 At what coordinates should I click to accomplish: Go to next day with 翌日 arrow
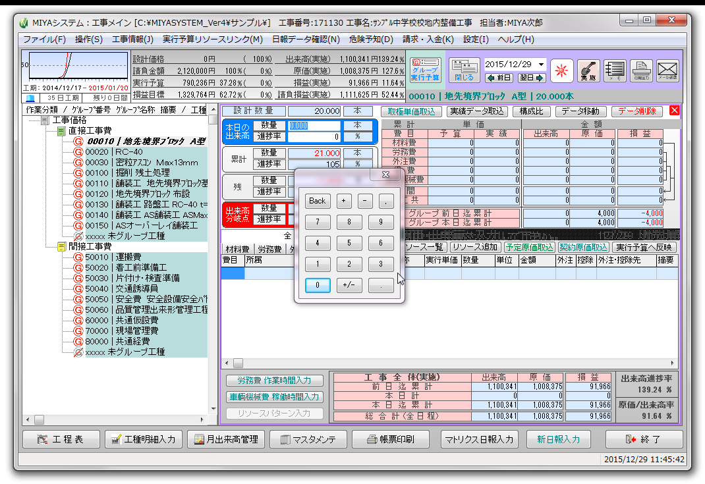[532, 78]
